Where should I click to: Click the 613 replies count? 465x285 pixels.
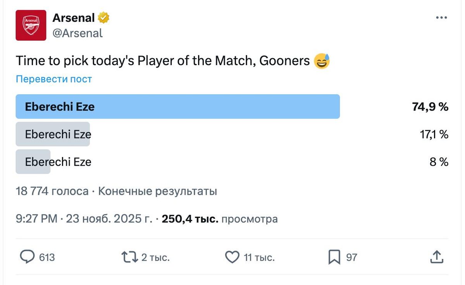pos(47,257)
